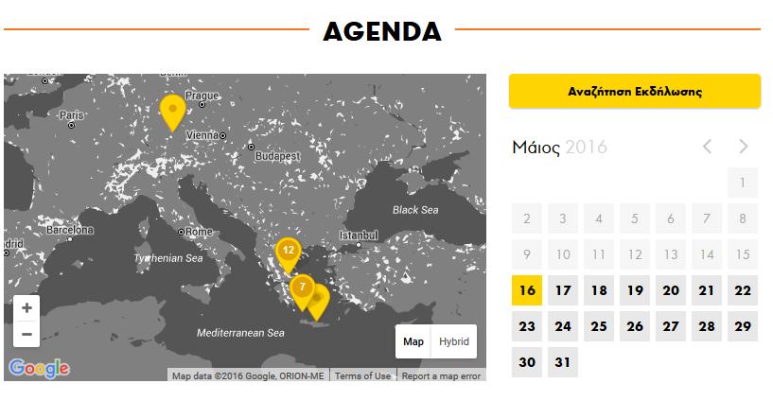Viewport: 773px width, 401px height.
Task: Select the Map view type
Action: (x=413, y=341)
